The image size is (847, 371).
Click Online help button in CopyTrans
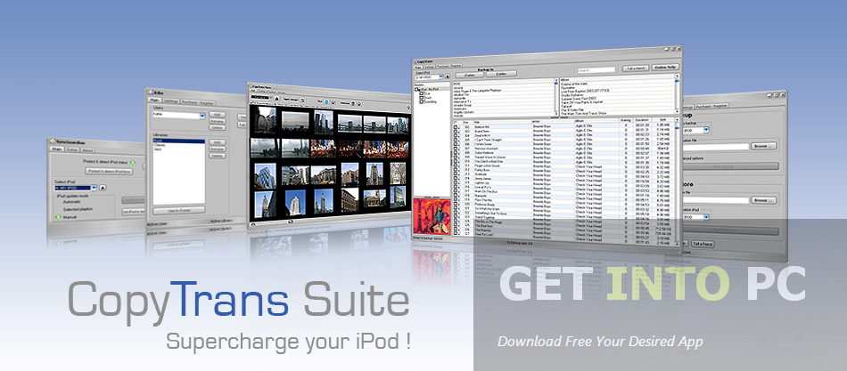pos(665,67)
